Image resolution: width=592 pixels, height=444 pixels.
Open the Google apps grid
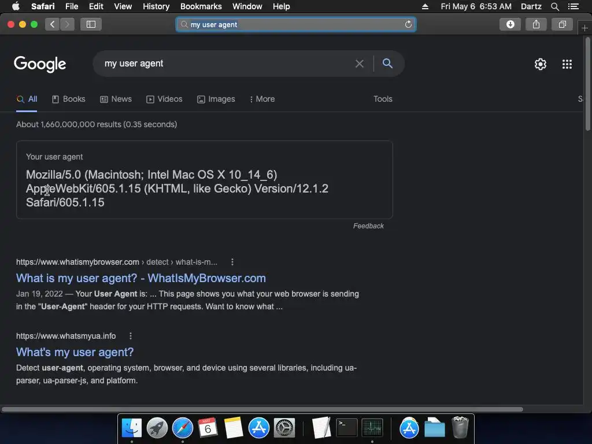tap(567, 64)
